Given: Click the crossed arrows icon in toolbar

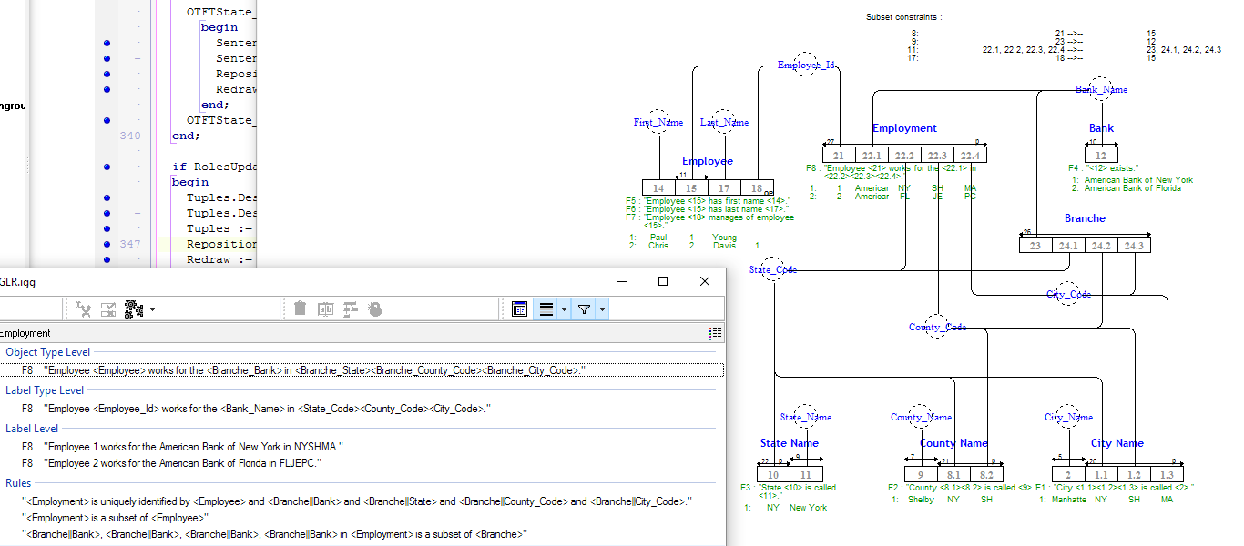Looking at the screenshot, I should pyautogui.click(x=84, y=309).
